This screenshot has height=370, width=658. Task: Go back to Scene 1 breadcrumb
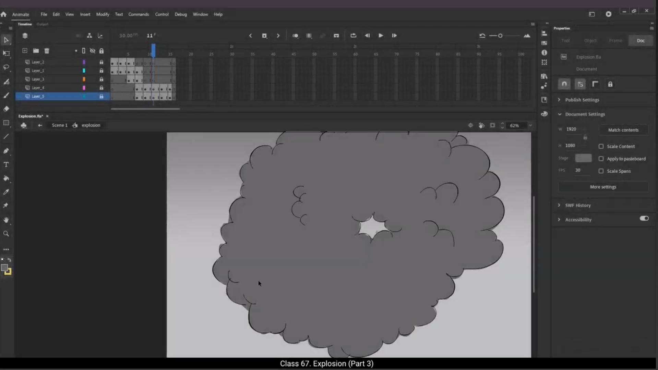click(60, 125)
